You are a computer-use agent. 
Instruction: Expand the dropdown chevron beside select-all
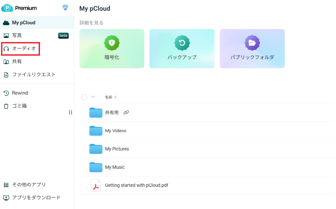coord(93,97)
